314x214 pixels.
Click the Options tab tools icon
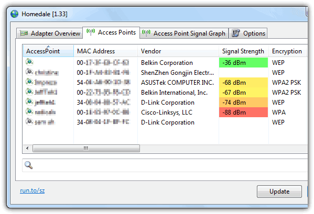[x=236, y=33]
